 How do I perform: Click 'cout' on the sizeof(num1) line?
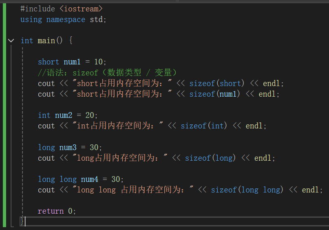[x=46, y=94]
